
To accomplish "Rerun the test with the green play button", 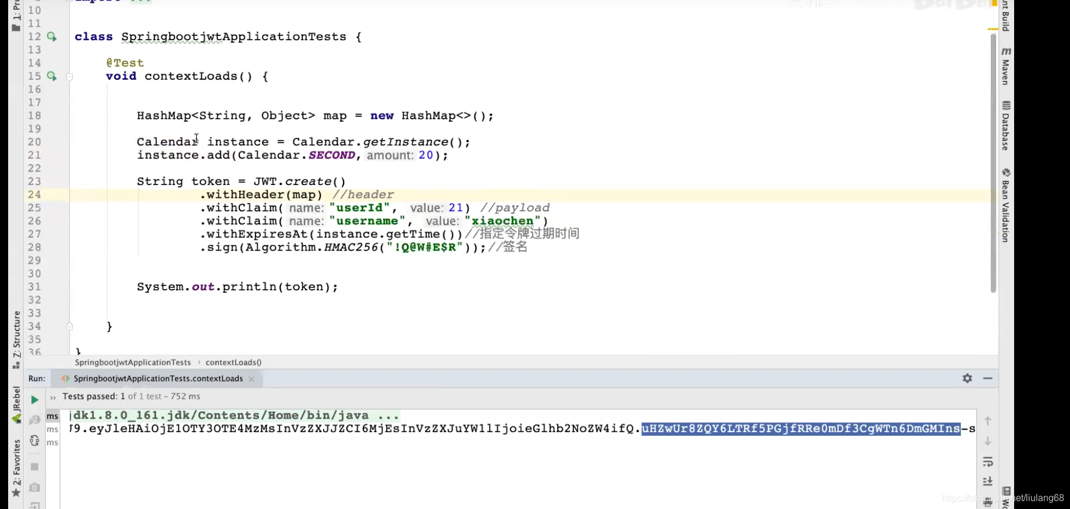I will pos(34,400).
